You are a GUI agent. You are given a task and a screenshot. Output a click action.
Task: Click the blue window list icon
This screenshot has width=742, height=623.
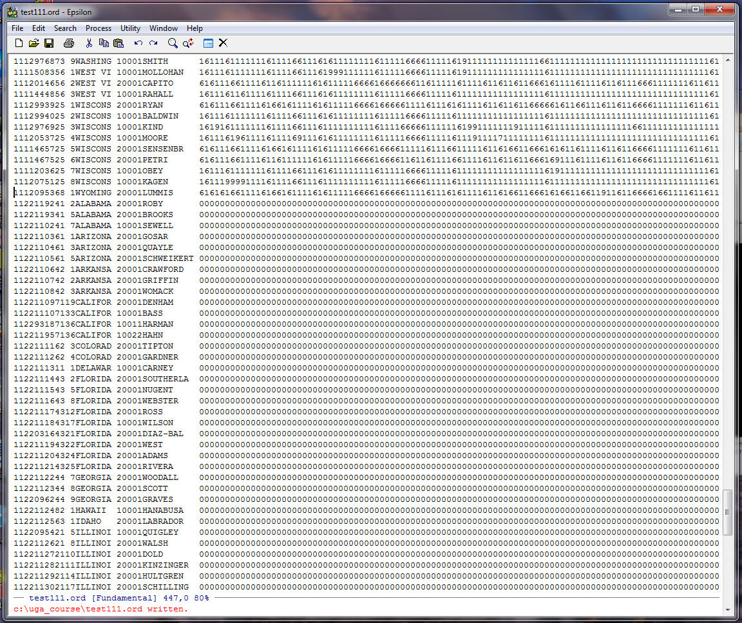pyautogui.click(x=208, y=43)
